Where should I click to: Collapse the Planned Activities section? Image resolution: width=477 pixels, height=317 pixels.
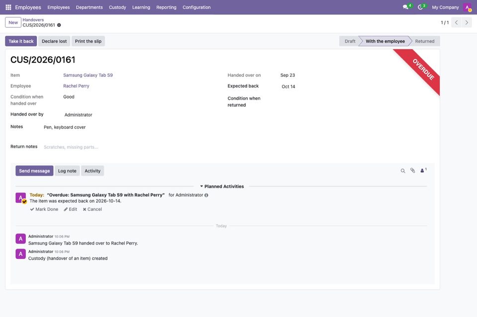(222, 186)
